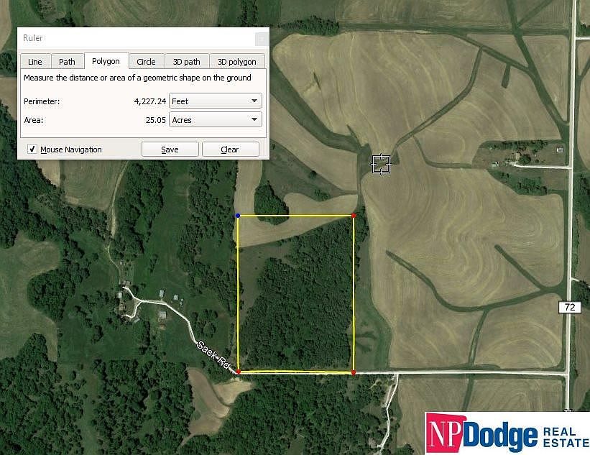Open the Acres area units dropdown
This screenshot has height=455, width=590.
(x=215, y=119)
